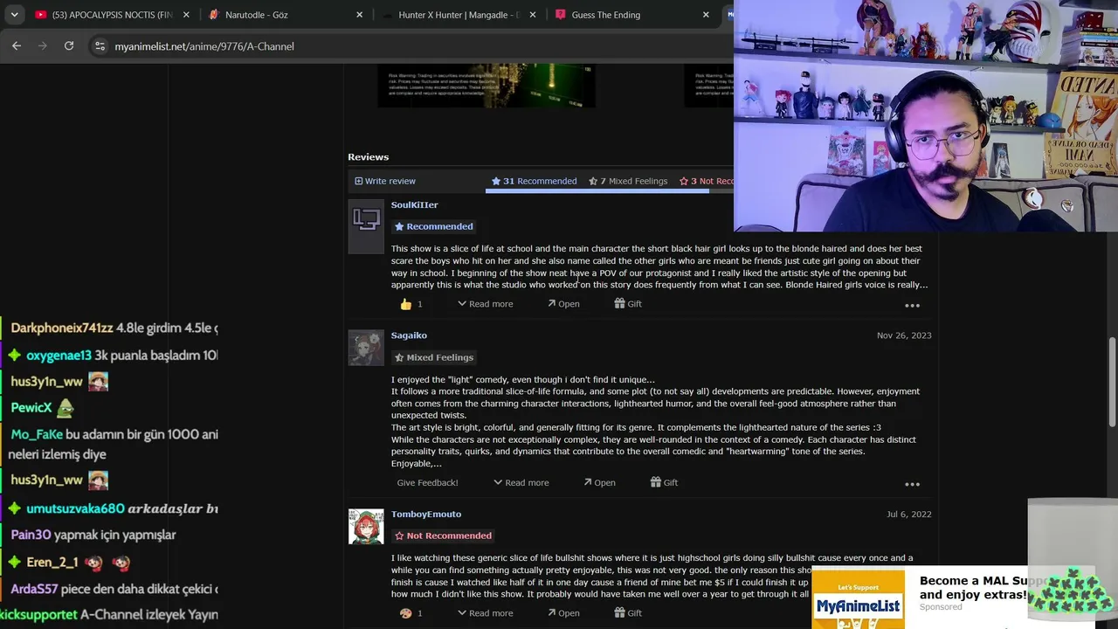Click the Recommended tag on SoulKiIIer's review

click(x=433, y=226)
